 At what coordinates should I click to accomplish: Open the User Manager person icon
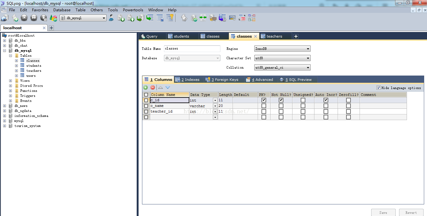pos(111,18)
